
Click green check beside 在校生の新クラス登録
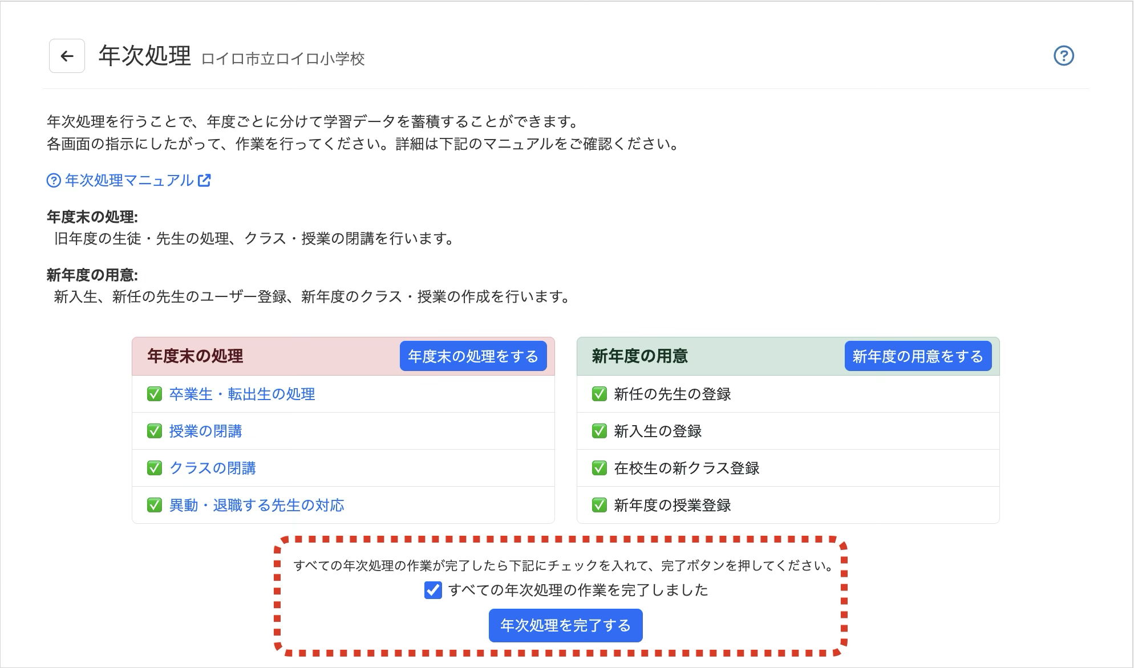coord(599,469)
